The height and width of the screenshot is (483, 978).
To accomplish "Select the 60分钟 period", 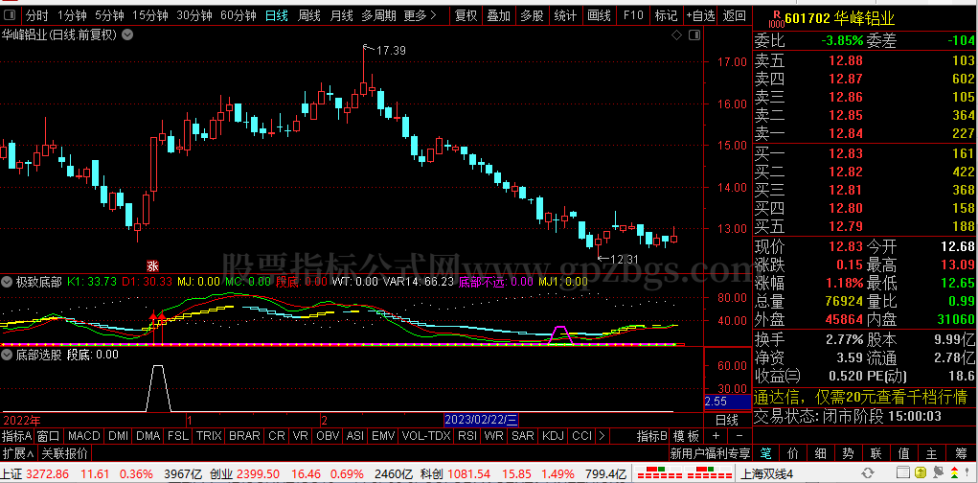I will tap(239, 15).
